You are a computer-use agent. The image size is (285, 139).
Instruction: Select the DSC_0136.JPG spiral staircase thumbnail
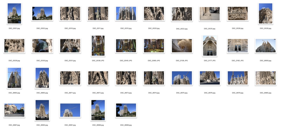[x=182, y=46]
